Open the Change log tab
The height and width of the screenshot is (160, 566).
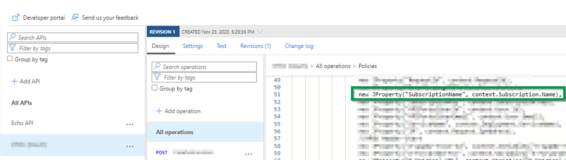pyautogui.click(x=299, y=46)
